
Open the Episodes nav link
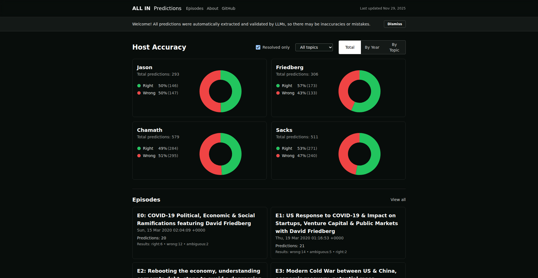[194, 8]
